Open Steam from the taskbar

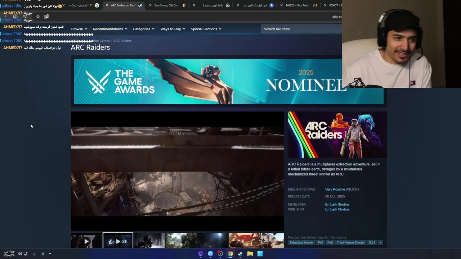pos(240,254)
